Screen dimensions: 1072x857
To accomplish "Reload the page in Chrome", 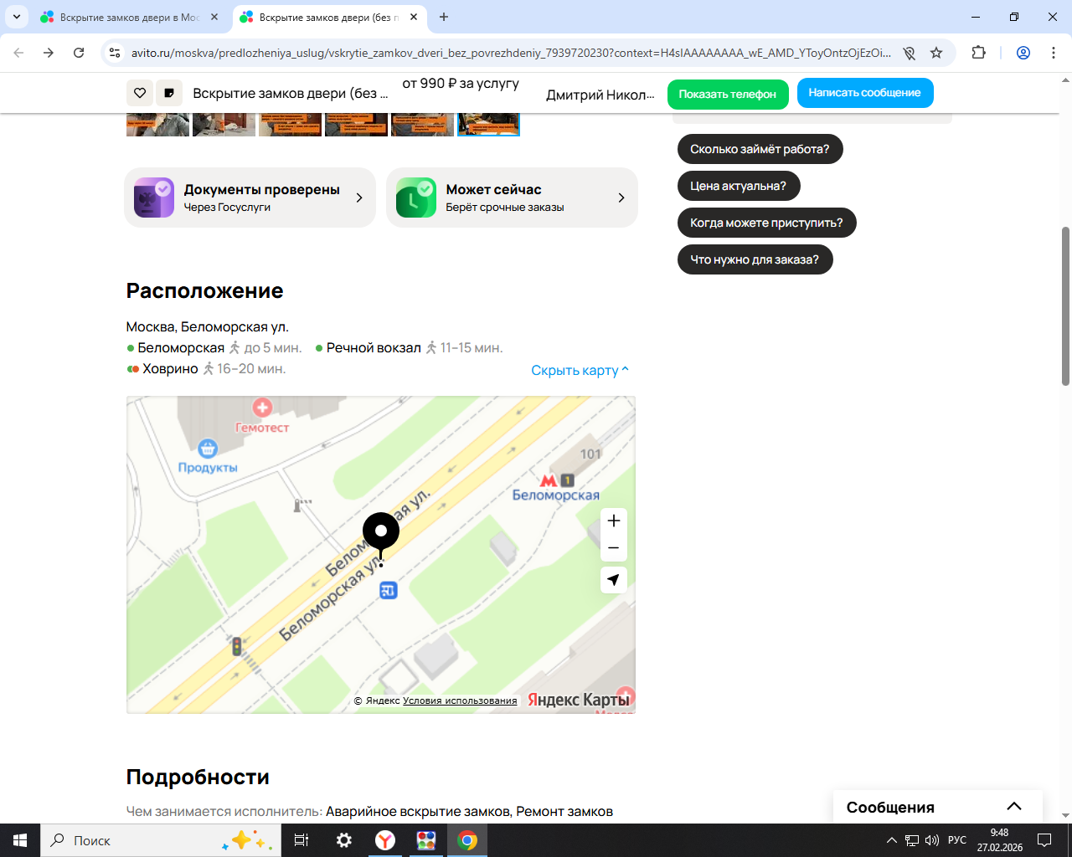I will point(79,53).
